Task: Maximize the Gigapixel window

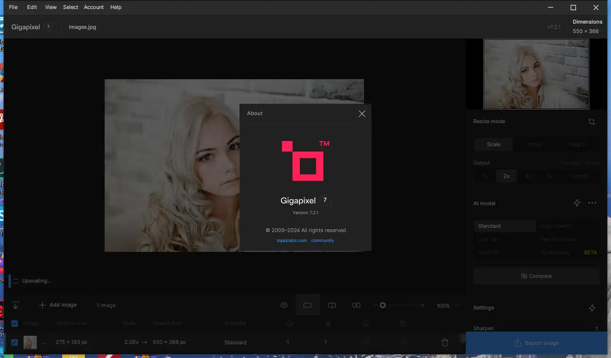Action: (573, 7)
